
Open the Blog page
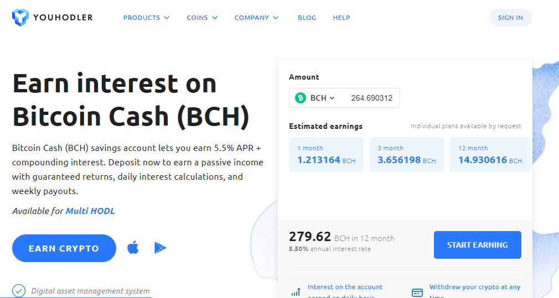(307, 18)
